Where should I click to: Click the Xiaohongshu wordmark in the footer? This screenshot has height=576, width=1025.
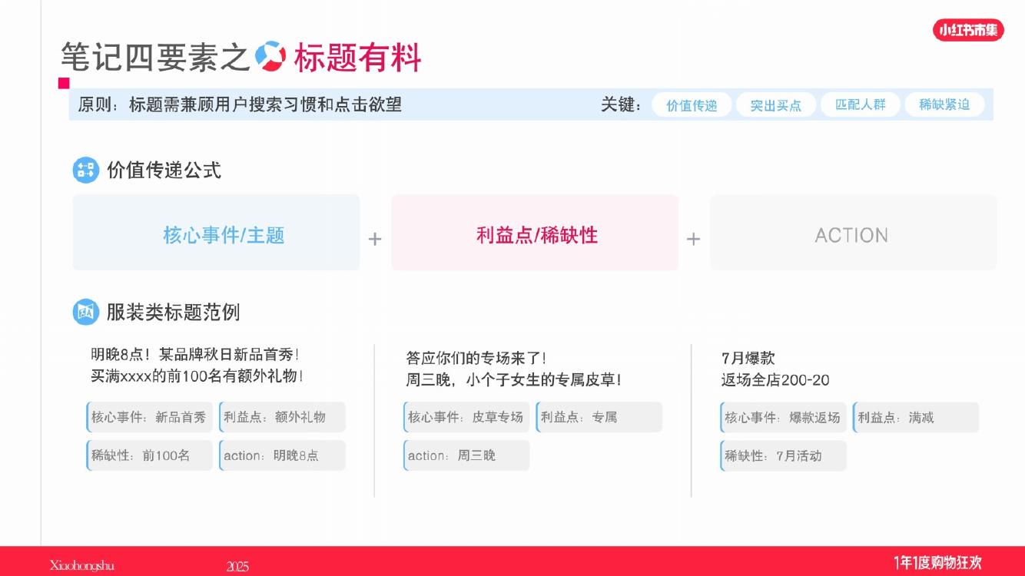click(x=86, y=565)
